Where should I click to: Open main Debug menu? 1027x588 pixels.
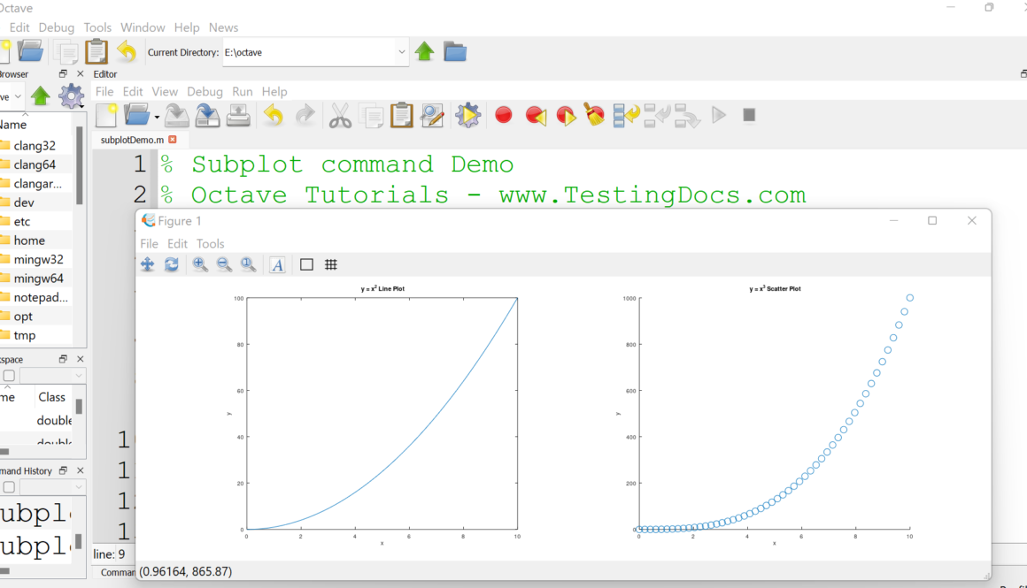(x=57, y=27)
